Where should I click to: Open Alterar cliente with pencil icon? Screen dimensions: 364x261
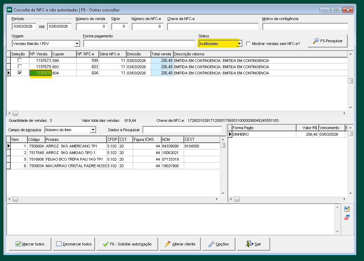click(180, 244)
